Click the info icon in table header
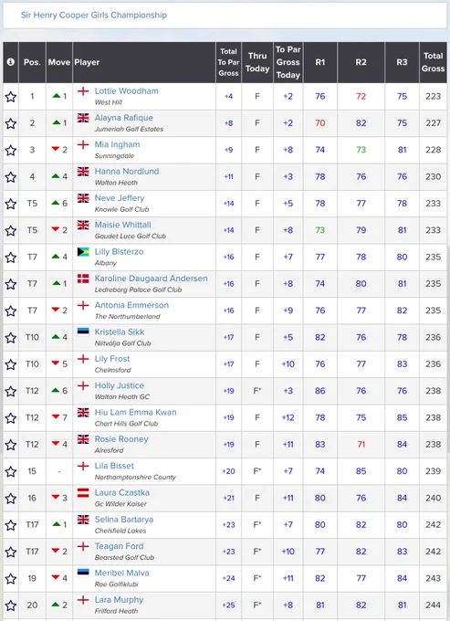This screenshot has width=450, height=621. point(11,62)
